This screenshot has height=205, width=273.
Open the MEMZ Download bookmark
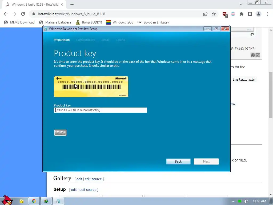tap(19, 22)
